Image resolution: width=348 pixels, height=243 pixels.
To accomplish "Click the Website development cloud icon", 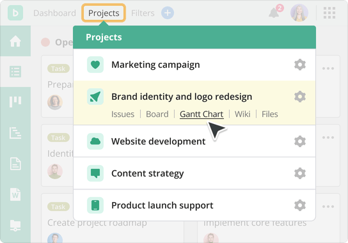I will (x=95, y=141).
